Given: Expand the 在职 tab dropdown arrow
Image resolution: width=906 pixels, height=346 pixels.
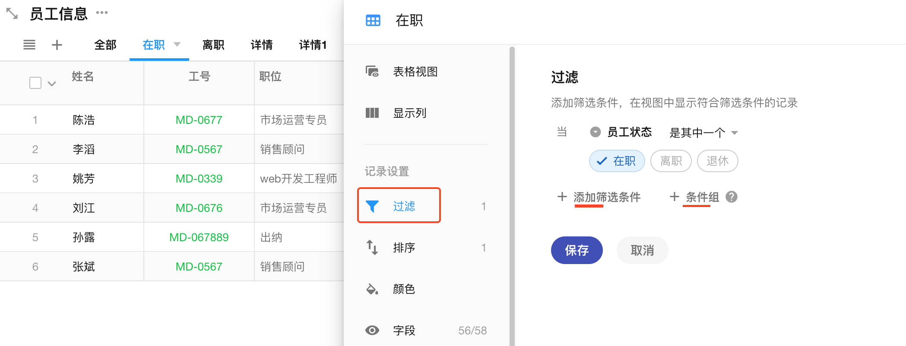Looking at the screenshot, I should click(177, 44).
